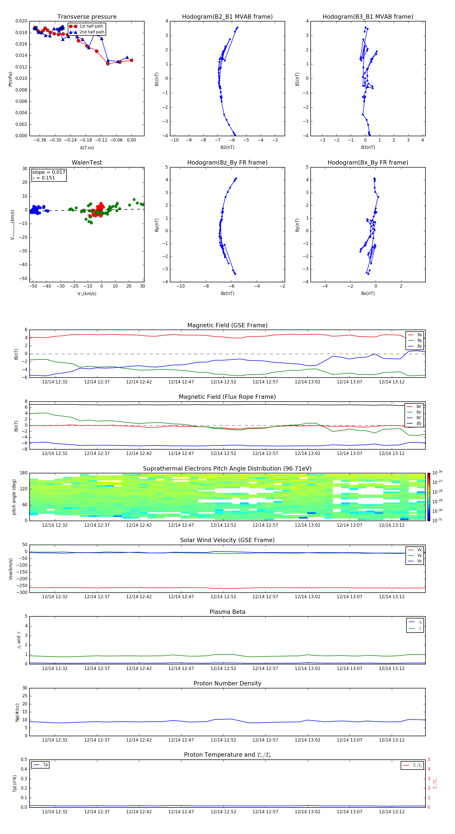Click the "V_remaining(km/s)" y-axis label

(12, 225)
